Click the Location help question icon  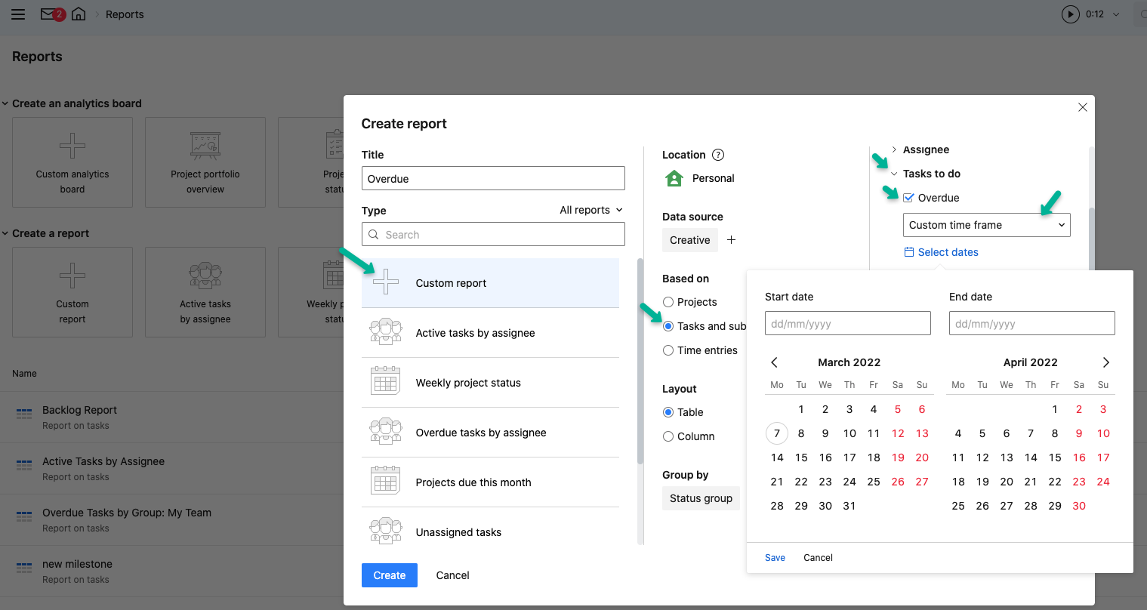718,155
